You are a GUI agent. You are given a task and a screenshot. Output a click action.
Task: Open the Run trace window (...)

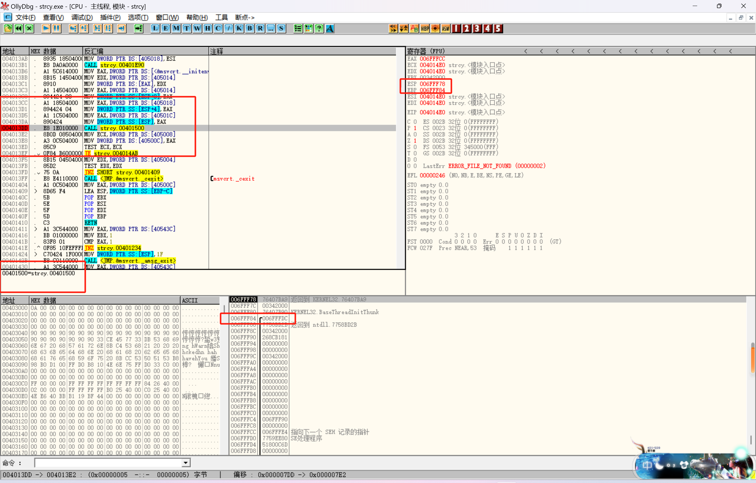click(271, 29)
